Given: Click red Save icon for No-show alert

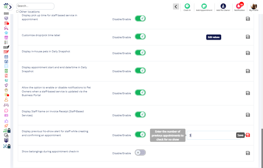Looking at the screenshot, I should 248,135.
